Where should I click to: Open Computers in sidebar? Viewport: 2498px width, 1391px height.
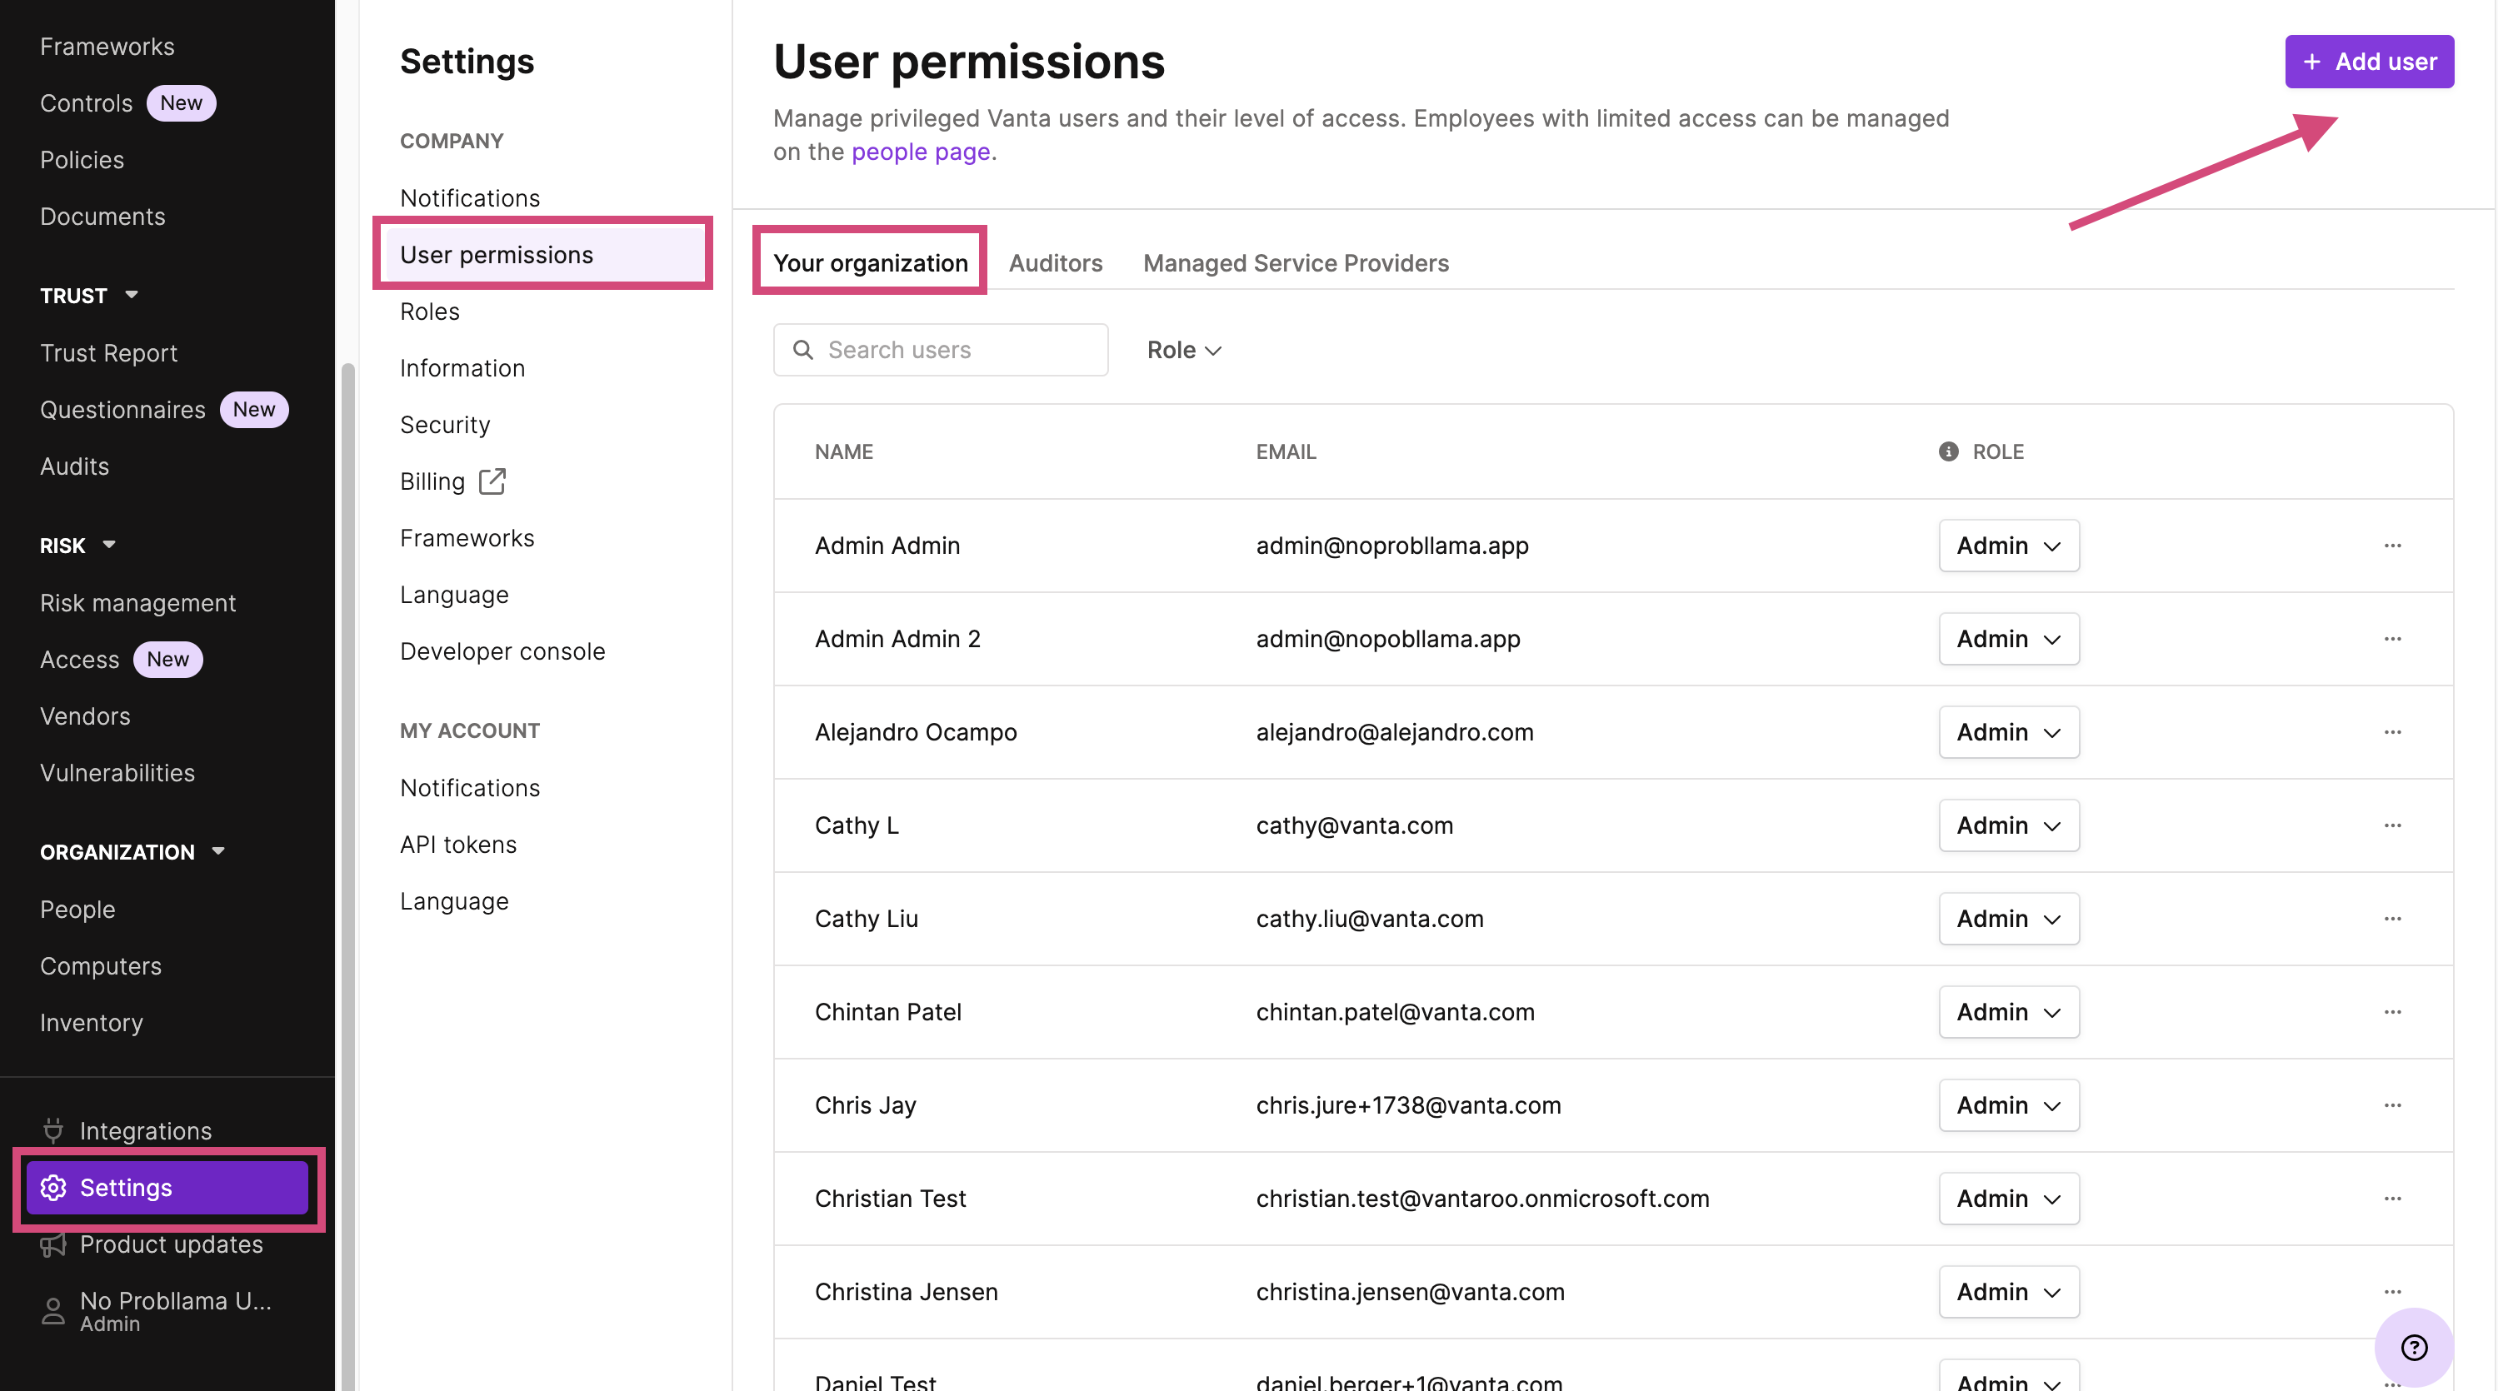(x=101, y=966)
